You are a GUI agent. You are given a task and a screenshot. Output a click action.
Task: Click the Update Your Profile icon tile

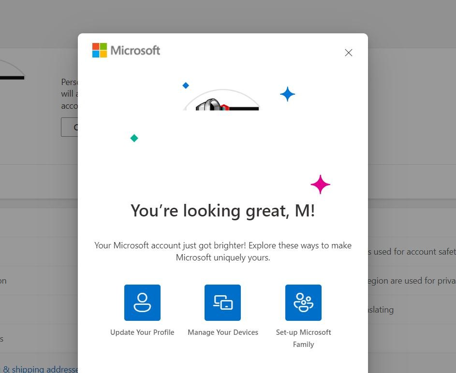(x=142, y=302)
